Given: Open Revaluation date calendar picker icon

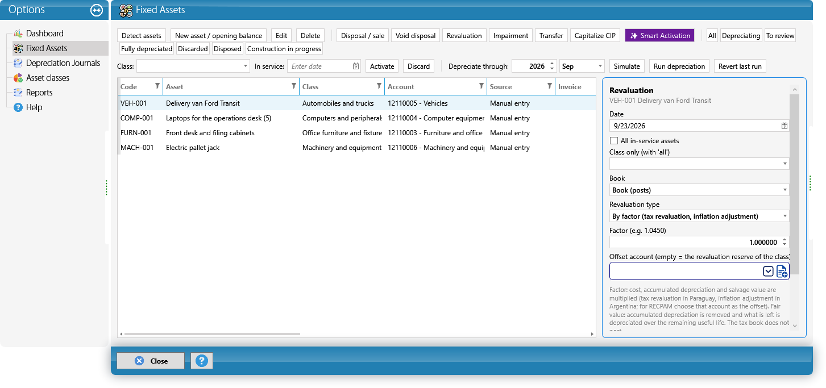Looking at the screenshot, I should [x=785, y=126].
